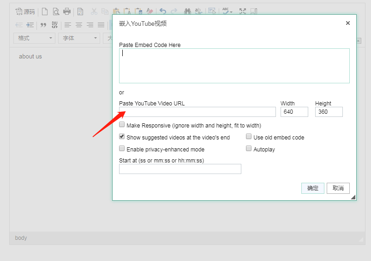The height and width of the screenshot is (261, 371).
Task: Click the Paste from Word icon
Action: point(138,12)
